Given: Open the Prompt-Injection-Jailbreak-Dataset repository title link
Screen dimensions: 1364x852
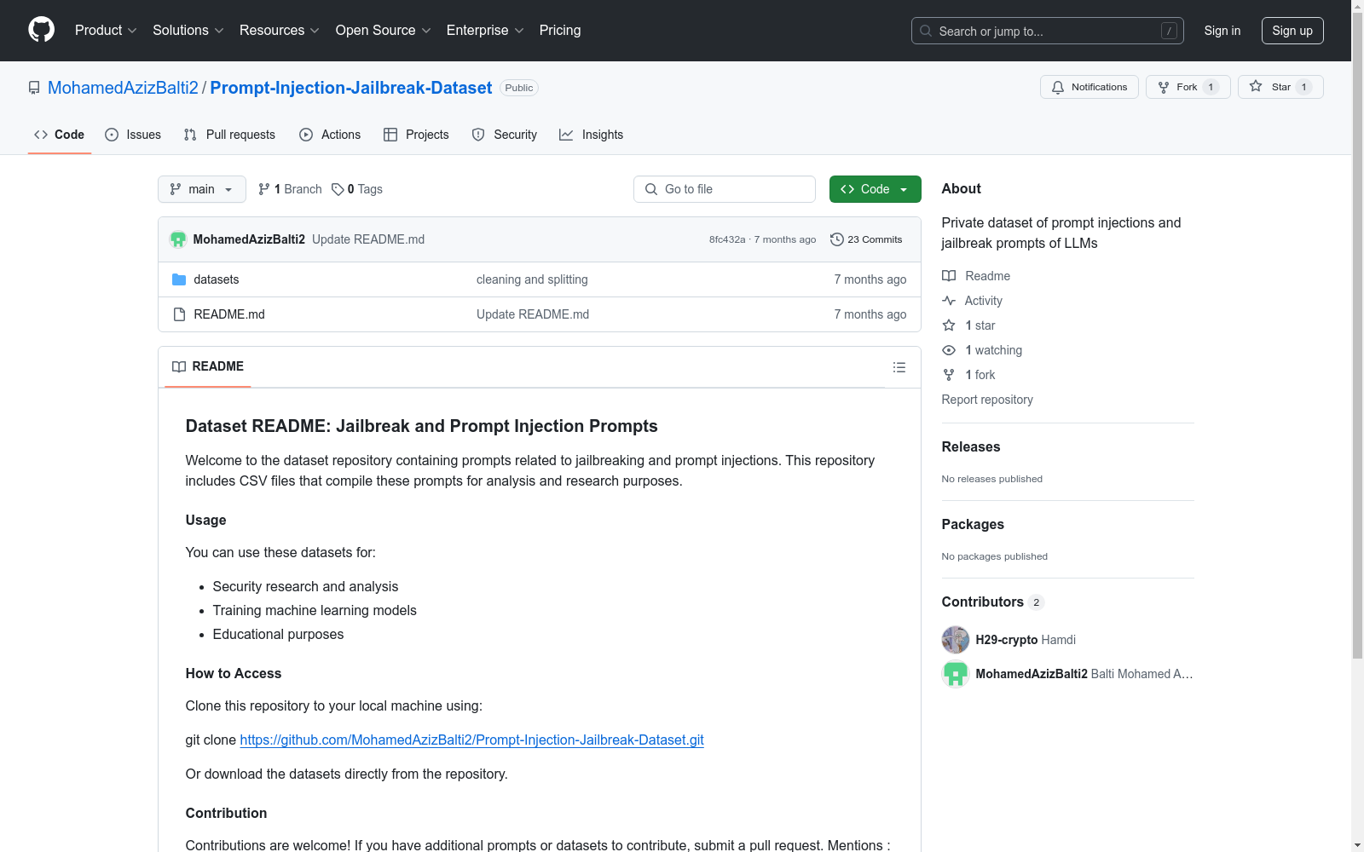Looking at the screenshot, I should 351,88.
